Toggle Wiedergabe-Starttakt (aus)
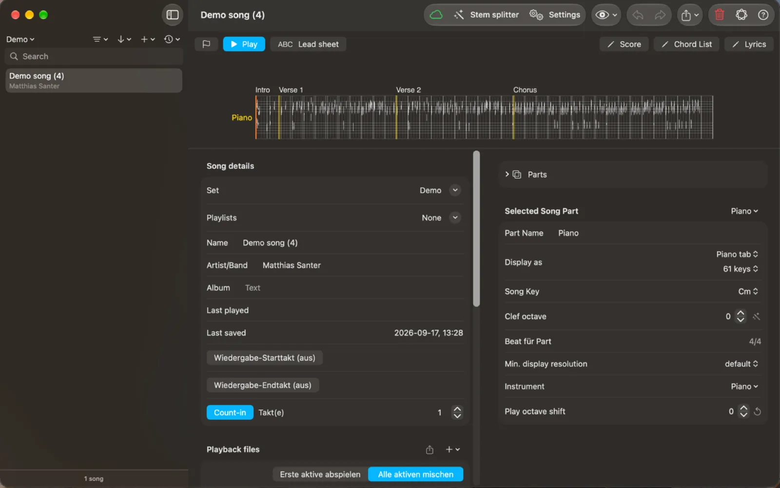This screenshot has height=488, width=780. click(265, 358)
